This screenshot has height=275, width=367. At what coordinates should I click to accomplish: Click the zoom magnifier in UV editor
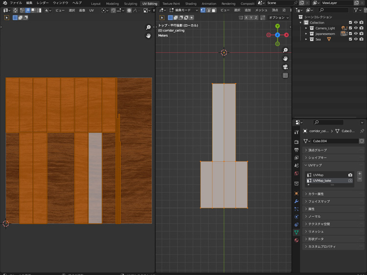149,27
